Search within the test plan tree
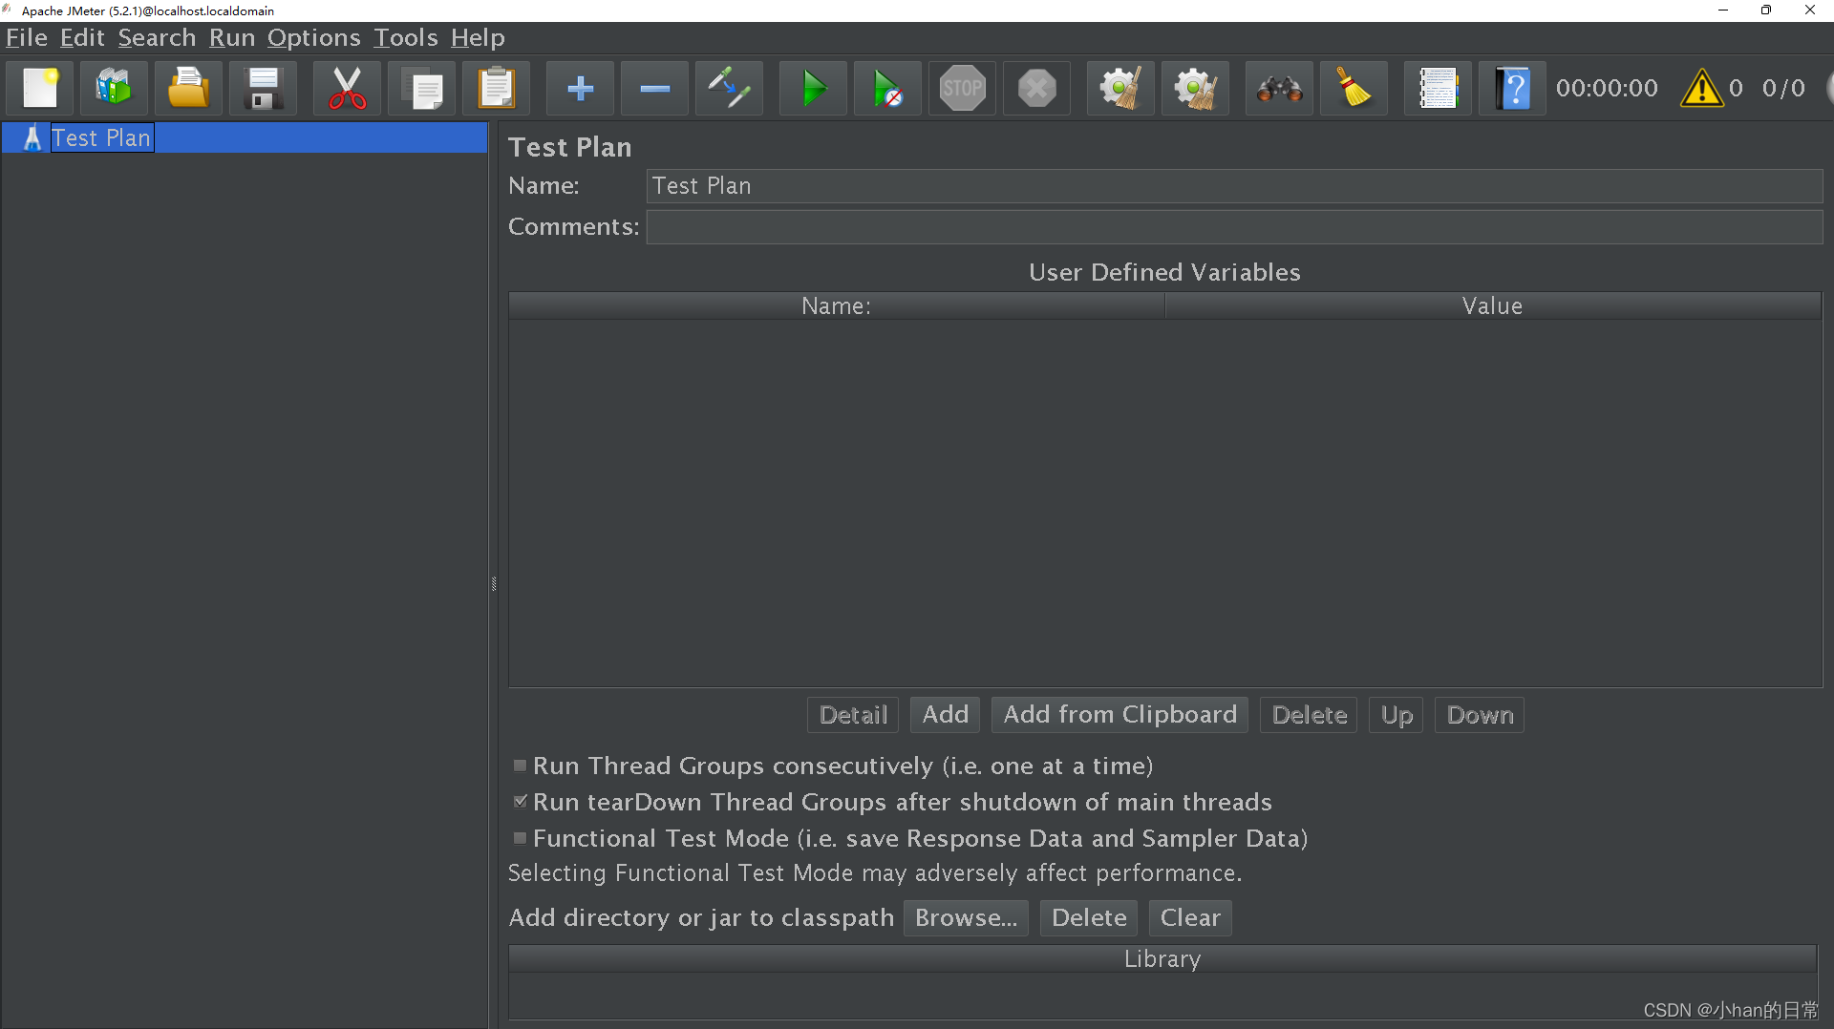Screen dimensions: 1834x1029 [1279, 88]
